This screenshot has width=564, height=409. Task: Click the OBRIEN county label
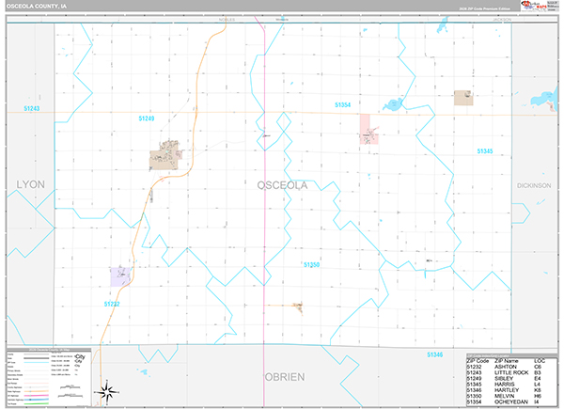(285, 377)
